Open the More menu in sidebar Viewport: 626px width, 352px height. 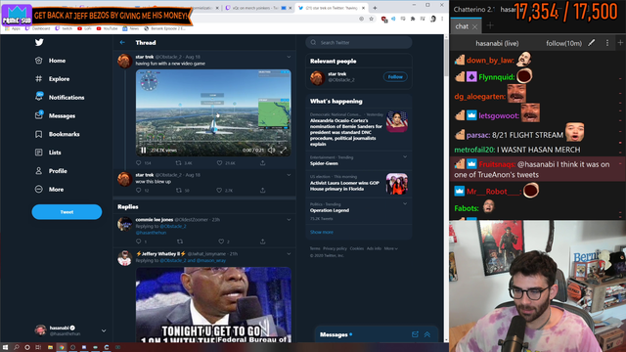tap(49, 189)
